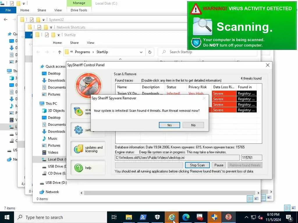Open the View tab in StartUp window
This screenshot has height=223, width=298.
(91, 43)
